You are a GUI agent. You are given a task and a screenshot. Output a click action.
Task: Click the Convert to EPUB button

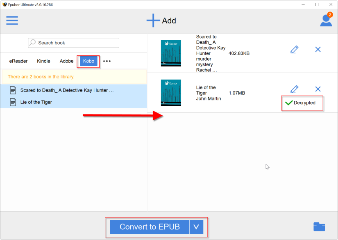tap(150, 227)
